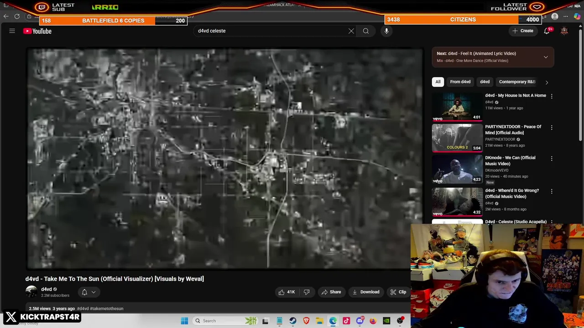Open Firefox from the taskbar

pyautogui.click(x=373, y=321)
